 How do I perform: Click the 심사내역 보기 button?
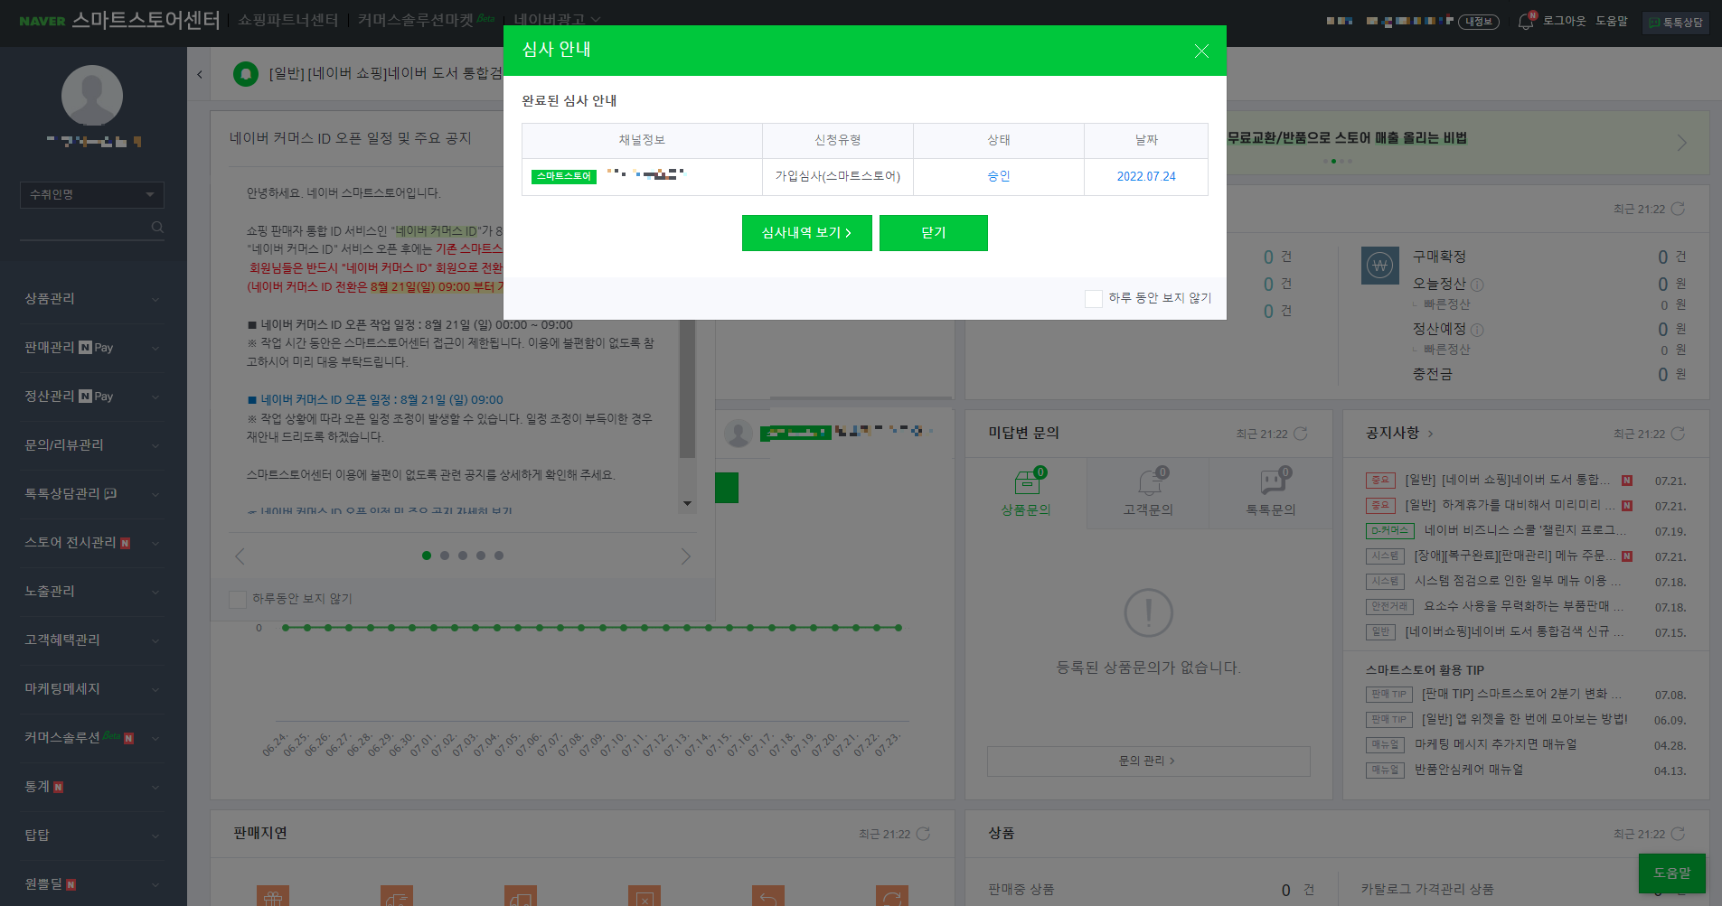click(x=806, y=233)
